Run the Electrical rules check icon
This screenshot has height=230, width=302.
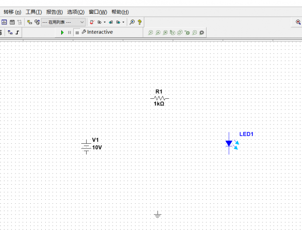coord(92,22)
